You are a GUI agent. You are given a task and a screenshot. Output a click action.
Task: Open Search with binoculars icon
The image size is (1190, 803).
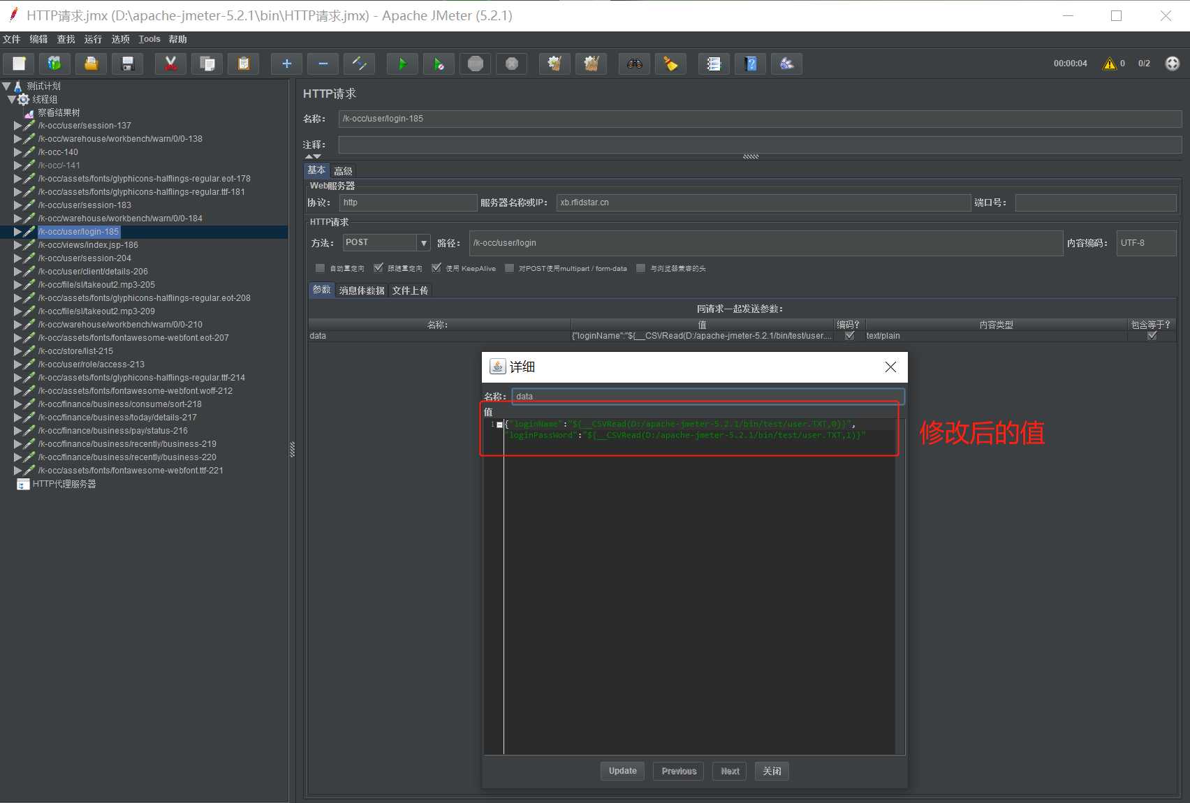click(634, 64)
